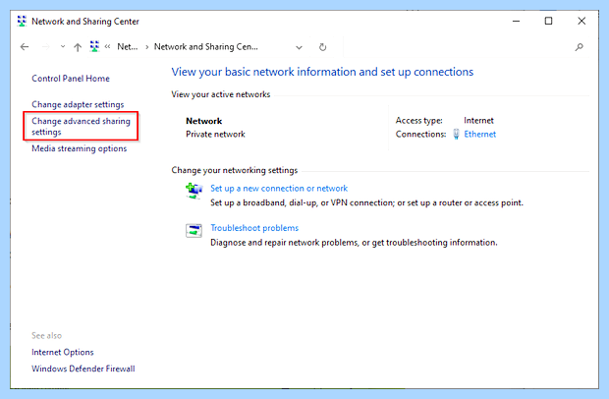The height and width of the screenshot is (399, 609).
Task: Open the Ethernet connection status link
Action: (480, 134)
